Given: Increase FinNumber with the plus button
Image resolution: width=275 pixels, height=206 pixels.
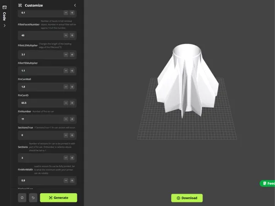Looking at the screenshot, I should click(x=72, y=119).
